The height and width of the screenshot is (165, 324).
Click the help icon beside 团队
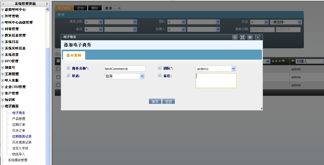click(x=160, y=68)
